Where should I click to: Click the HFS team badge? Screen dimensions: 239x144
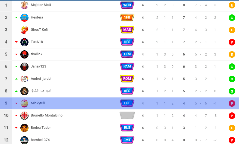tap(127, 42)
